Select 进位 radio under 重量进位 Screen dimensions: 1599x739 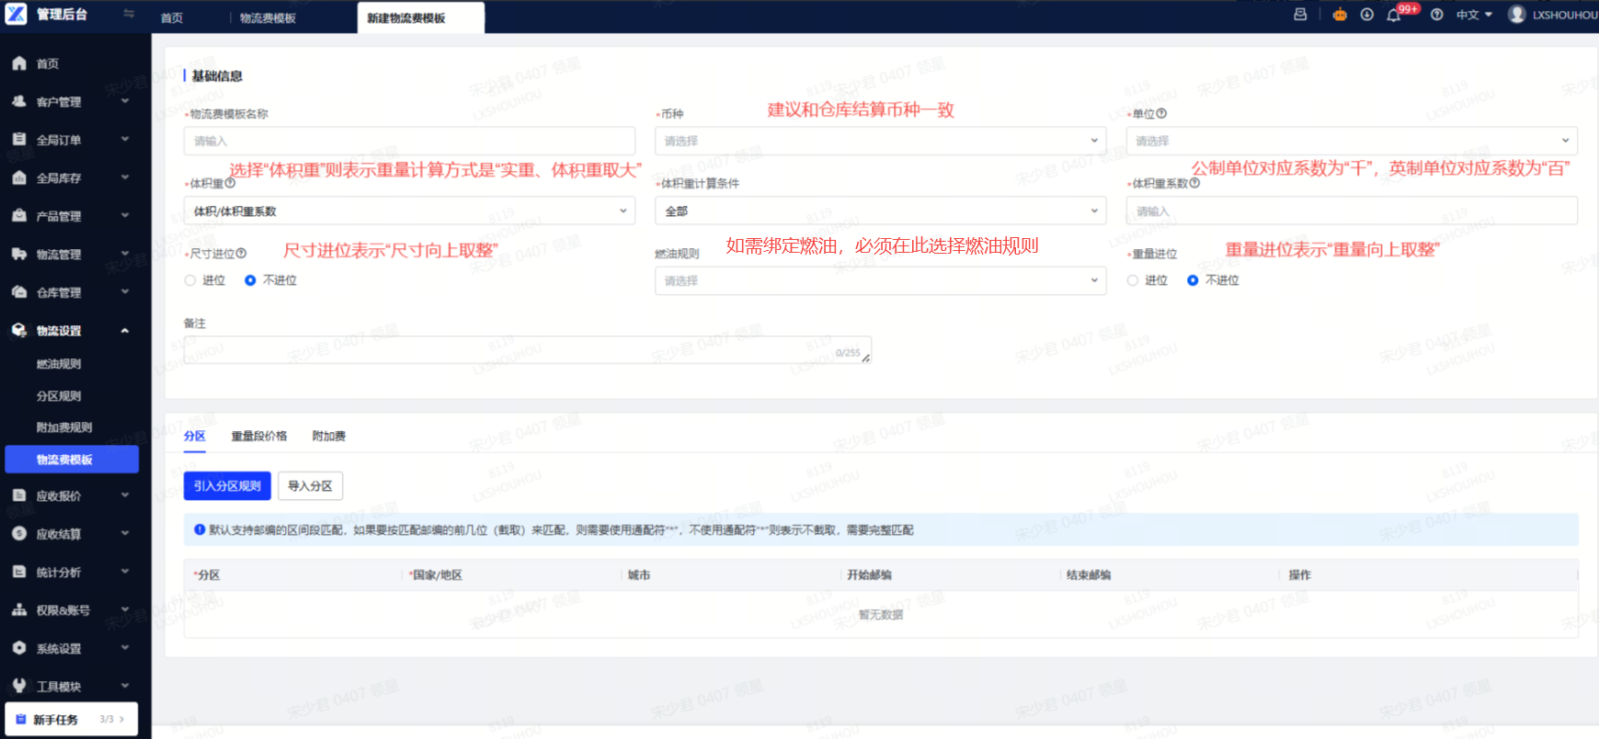tap(1133, 280)
